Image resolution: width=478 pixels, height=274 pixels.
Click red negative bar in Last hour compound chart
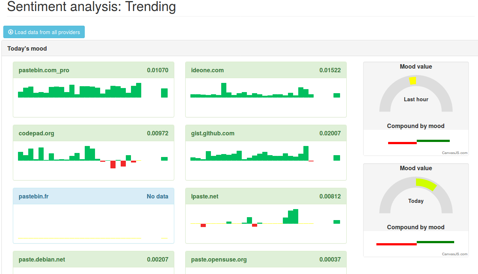(x=402, y=143)
